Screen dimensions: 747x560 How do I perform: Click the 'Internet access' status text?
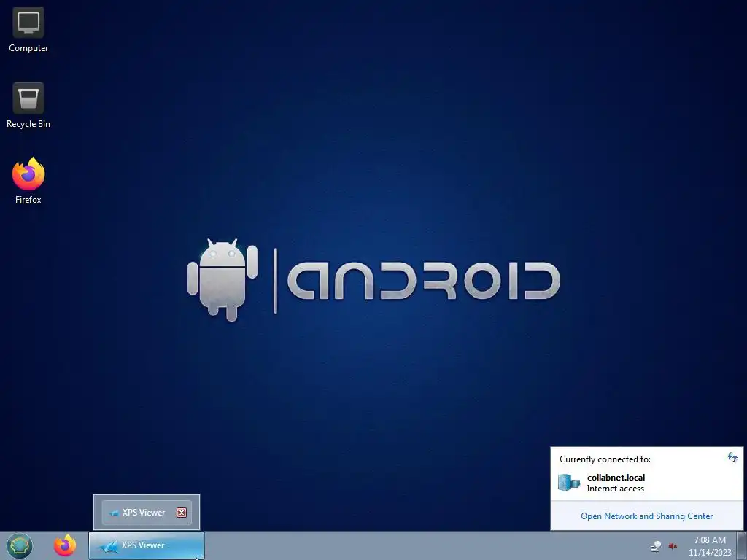615,489
